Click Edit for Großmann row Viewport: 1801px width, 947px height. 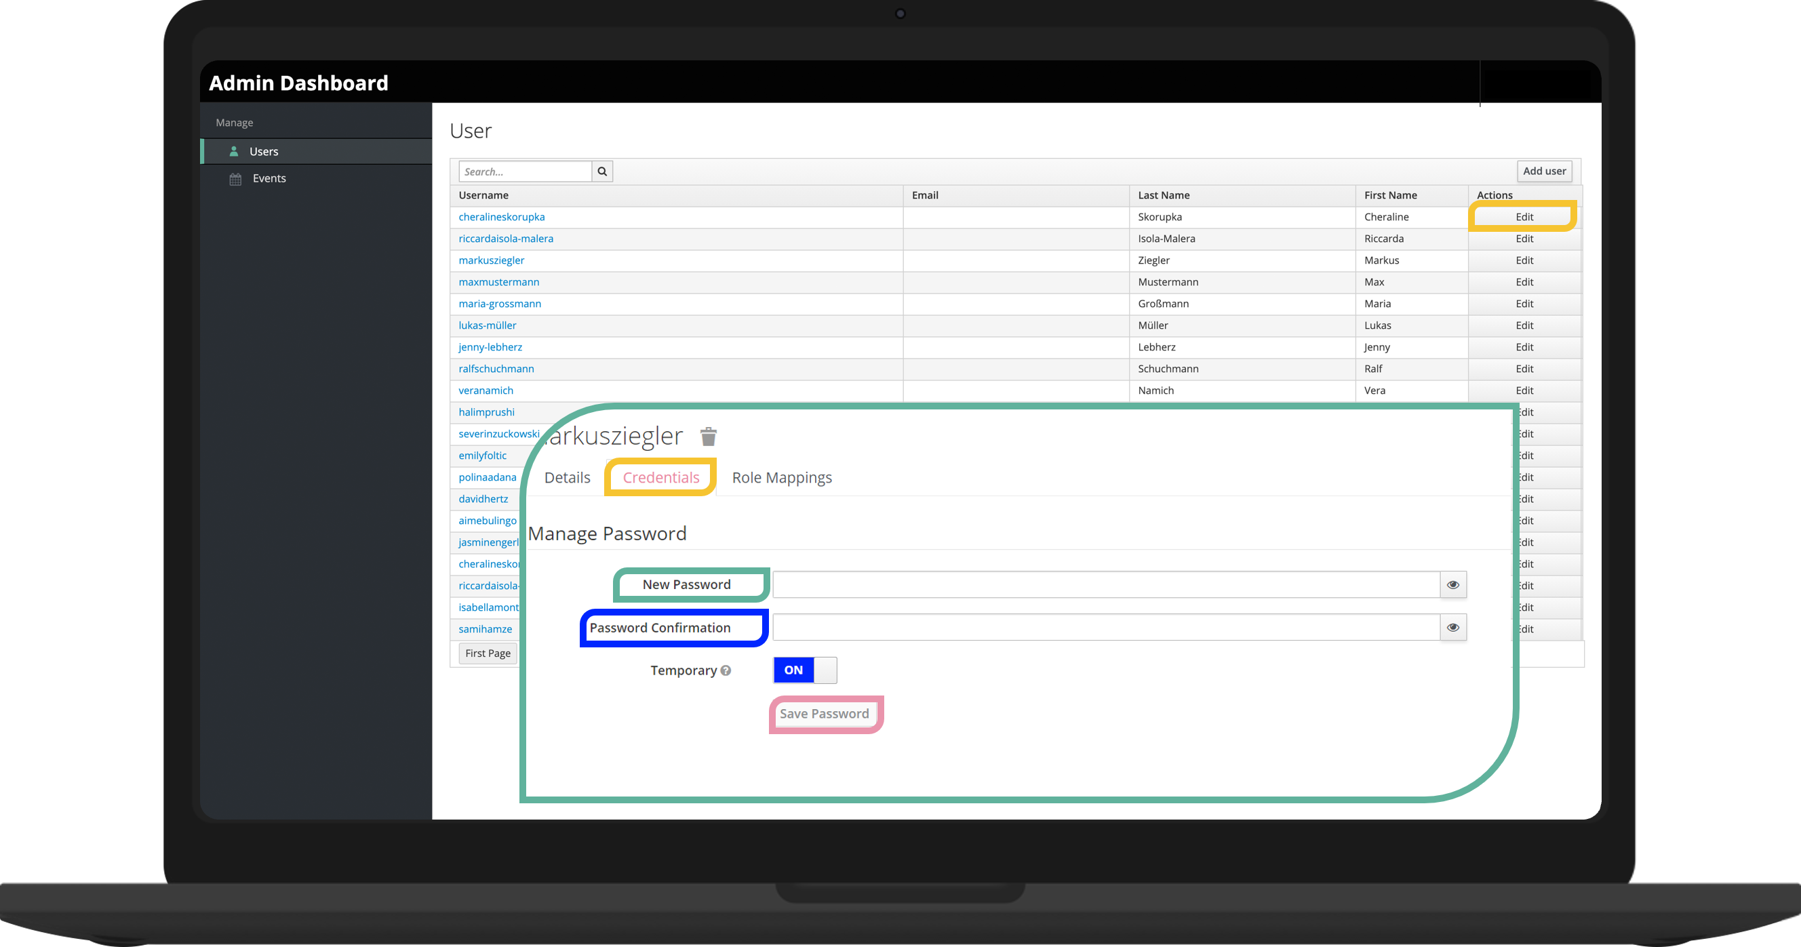click(1524, 303)
